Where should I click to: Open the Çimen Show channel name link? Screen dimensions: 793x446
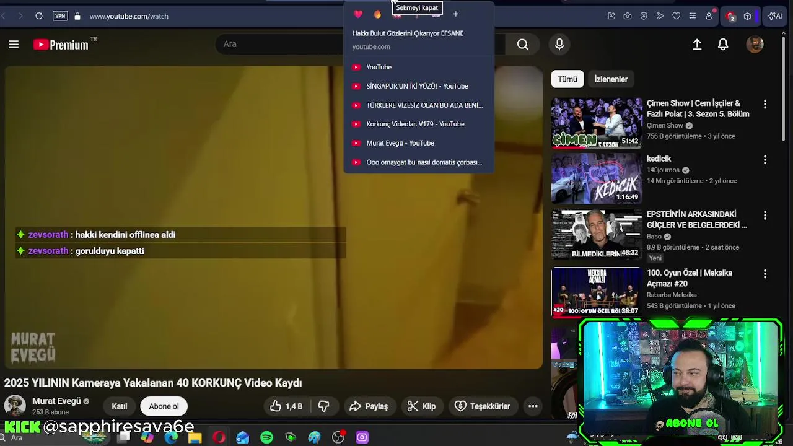point(665,125)
